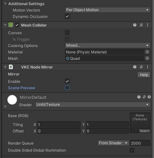
Task: Toggle Dynamic Occlusion checkbox
Action: pos(67,16)
